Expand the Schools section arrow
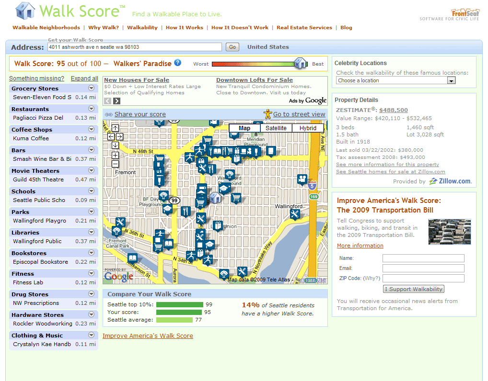Viewport: 488px width, 381px height. 91,191
